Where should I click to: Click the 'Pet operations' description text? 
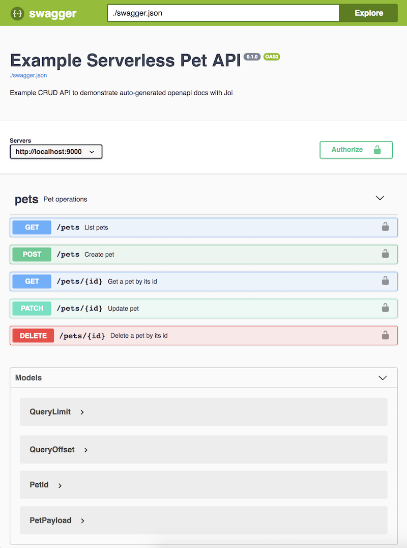coord(65,199)
